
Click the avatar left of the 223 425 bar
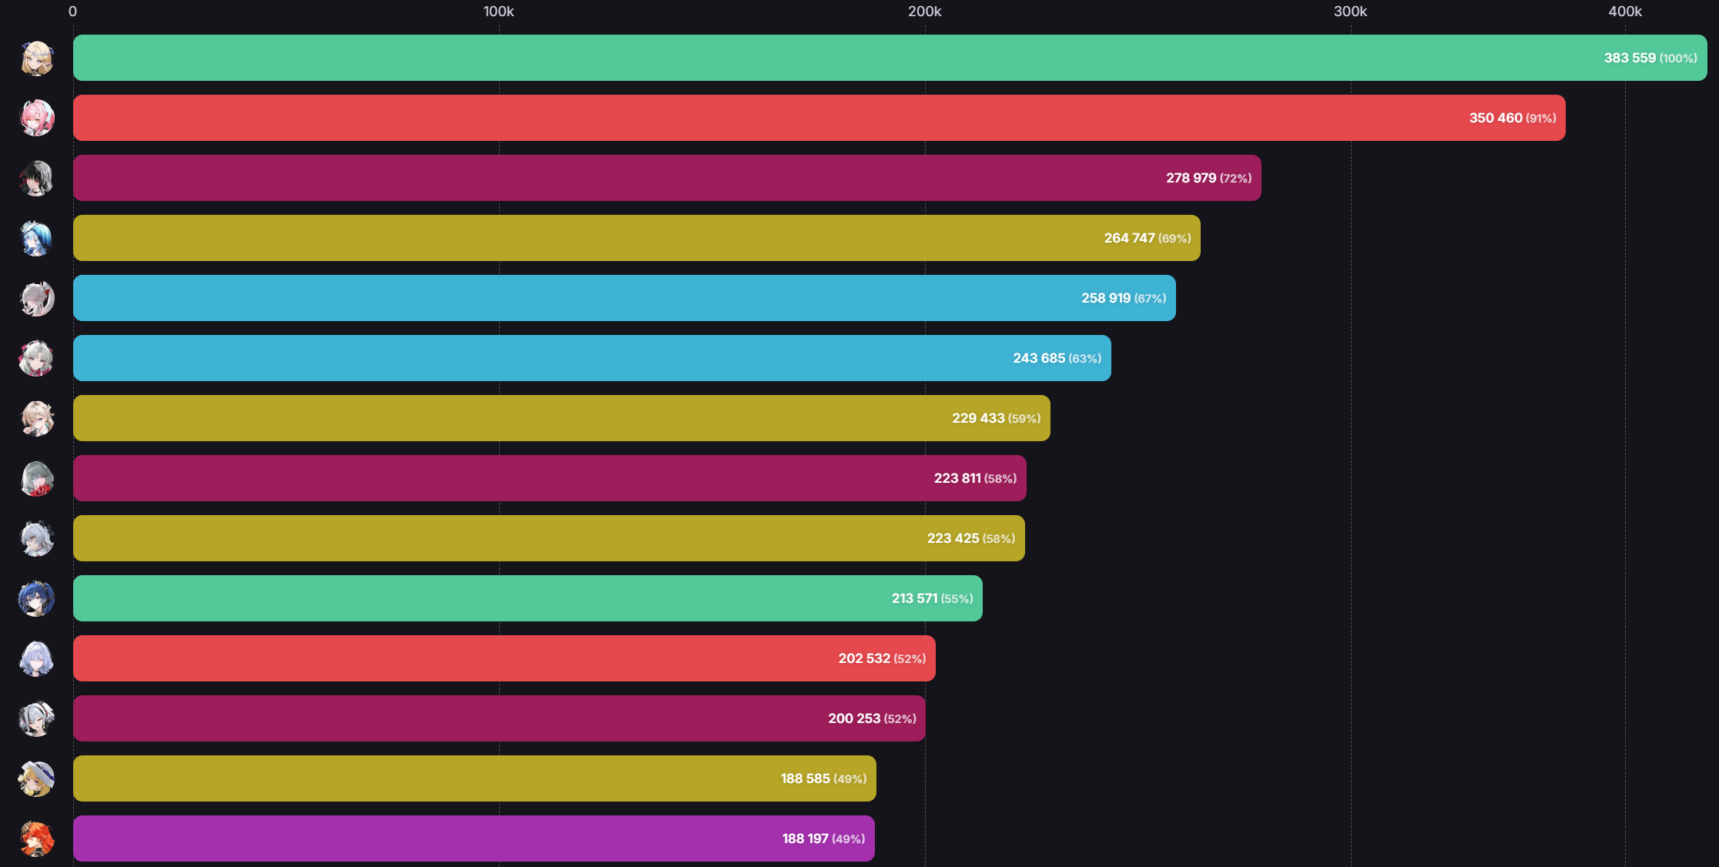point(36,538)
